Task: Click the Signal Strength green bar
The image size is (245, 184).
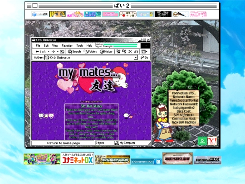Action: coord(125,46)
